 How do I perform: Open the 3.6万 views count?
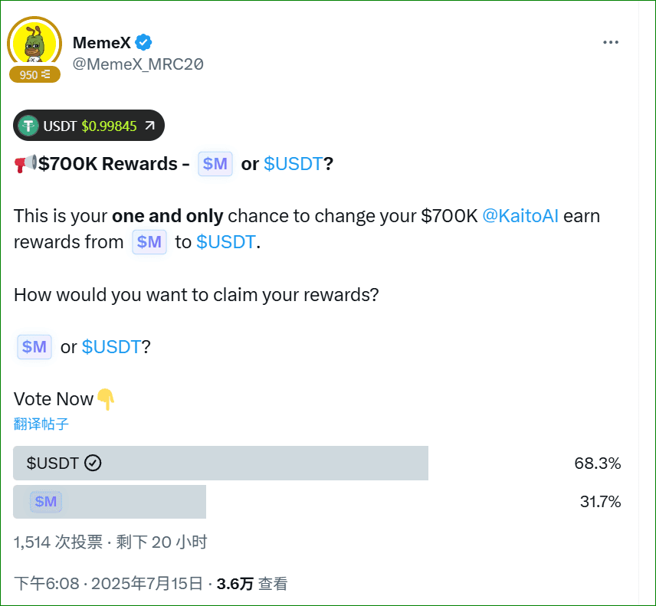(x=235, y=584)
